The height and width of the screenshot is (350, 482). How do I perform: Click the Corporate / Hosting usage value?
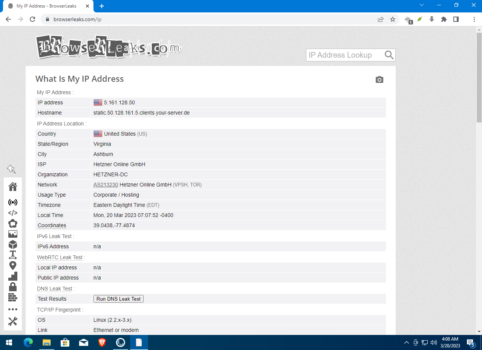[x=116, y=195]
